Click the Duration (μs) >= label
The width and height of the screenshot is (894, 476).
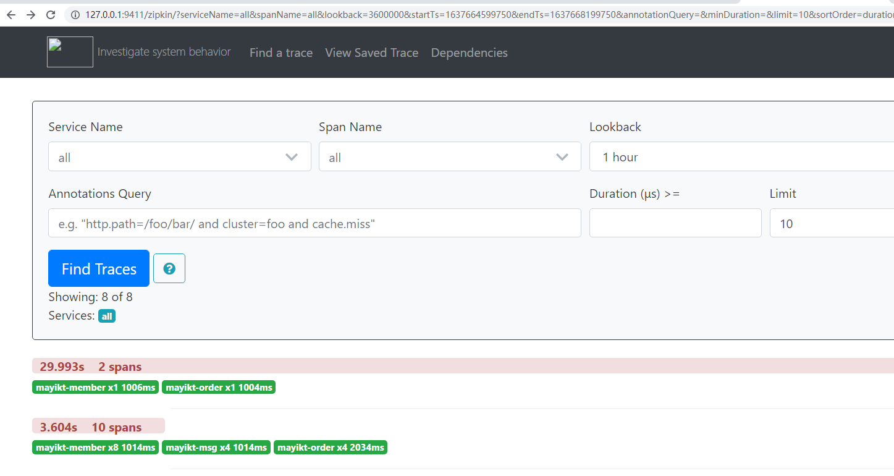coord(635,193)
